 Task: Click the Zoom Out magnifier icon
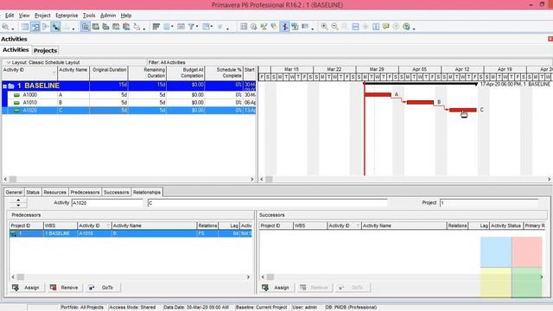click(334, 27)
